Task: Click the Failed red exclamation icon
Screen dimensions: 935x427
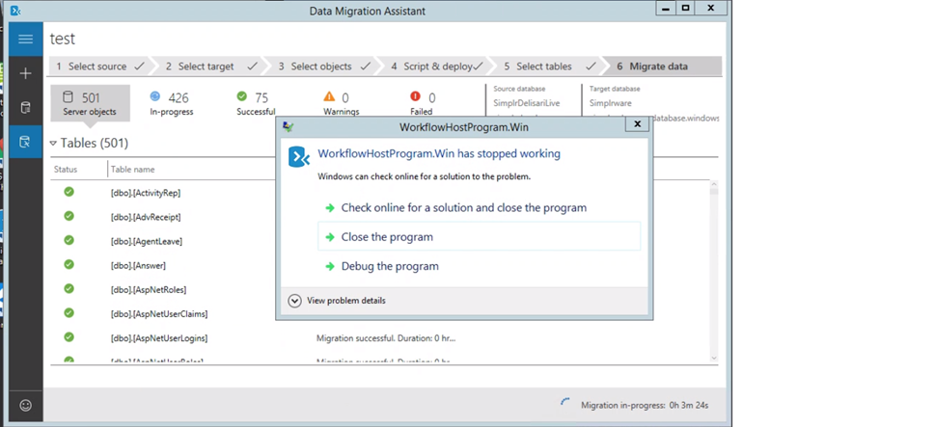Action: click(415, 96)
